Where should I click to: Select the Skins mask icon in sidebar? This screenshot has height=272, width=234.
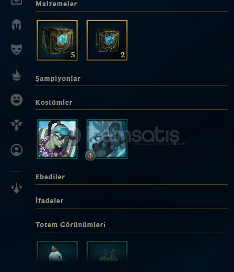pyautogui.click(x=16, y=49)
